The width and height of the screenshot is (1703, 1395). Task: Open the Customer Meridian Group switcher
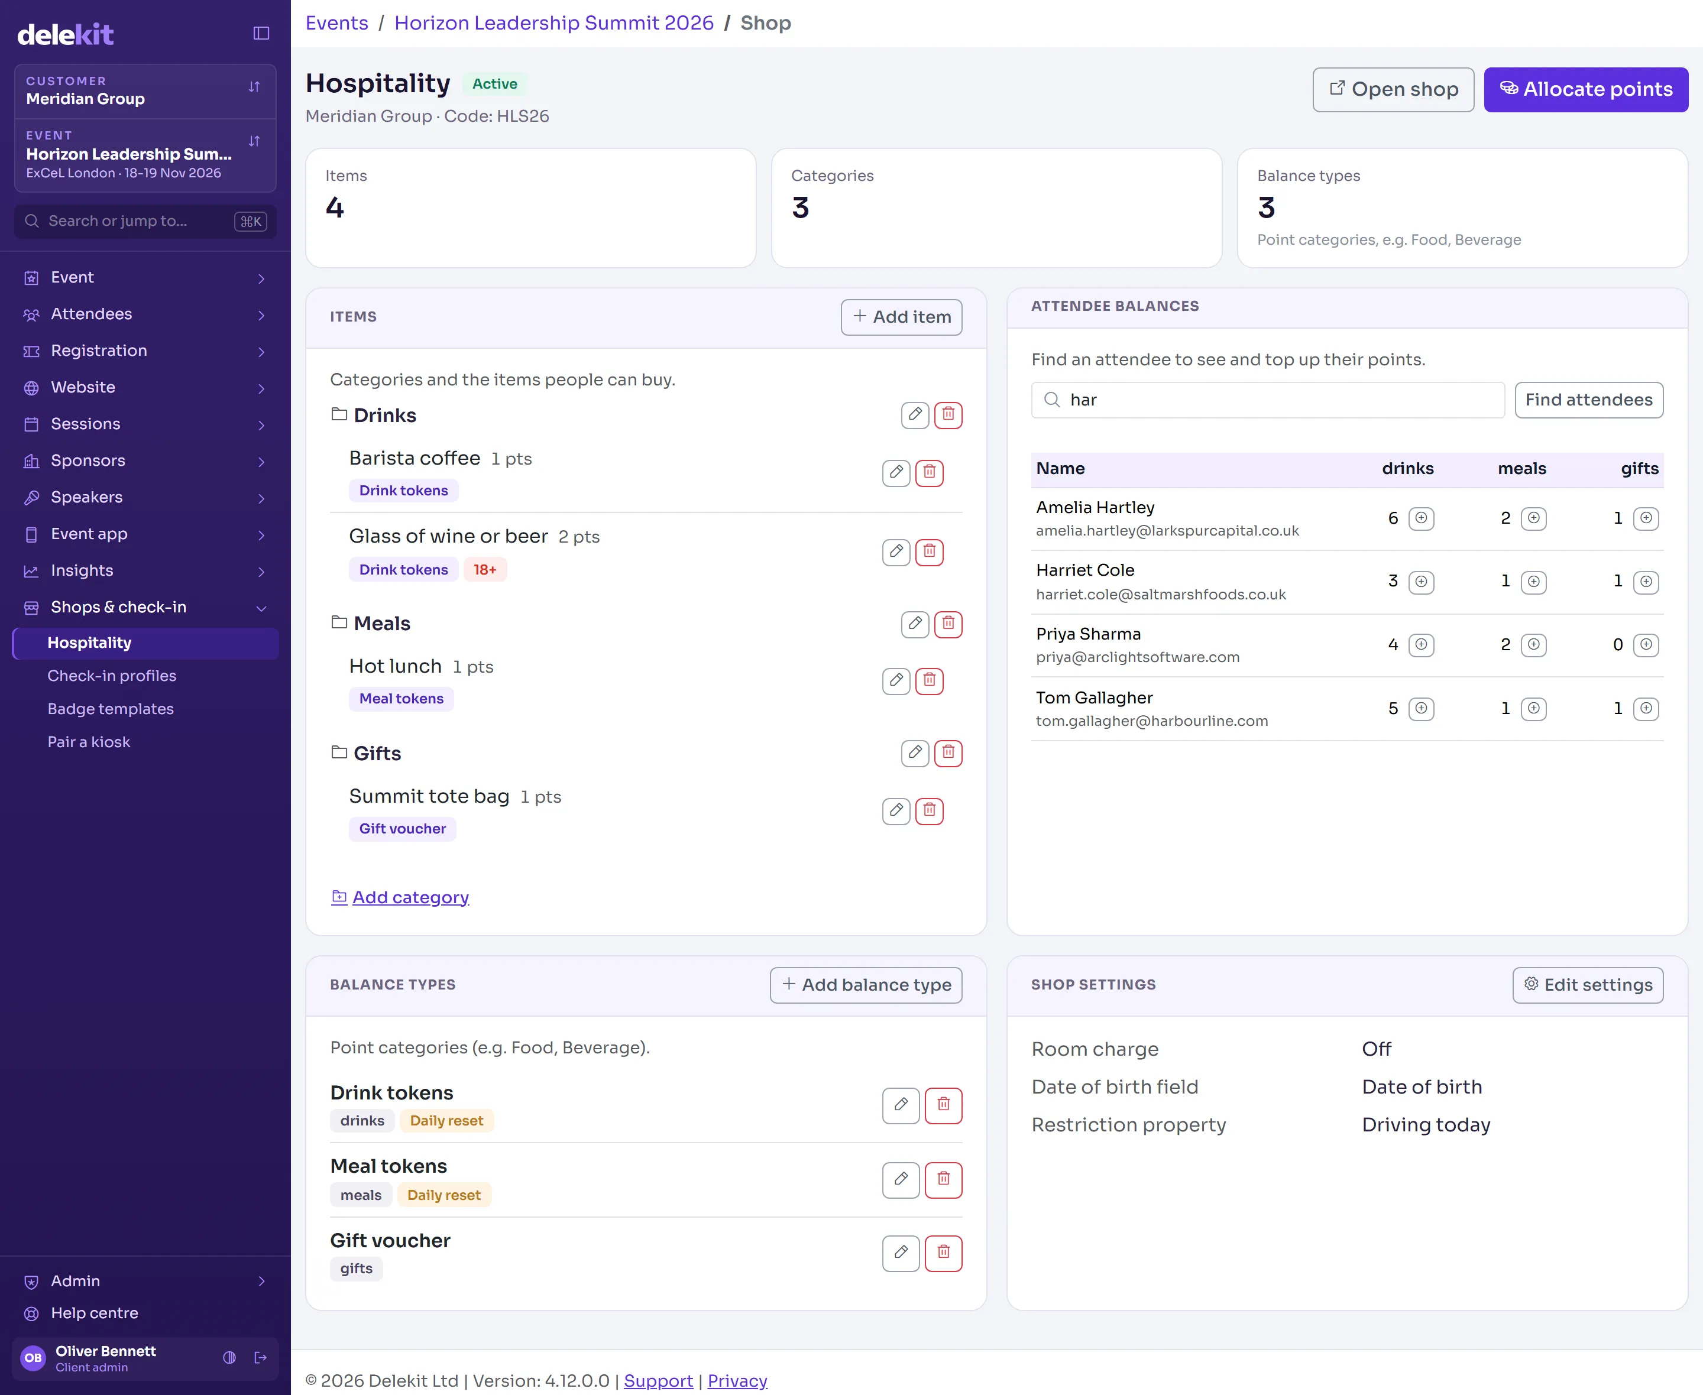145,91
